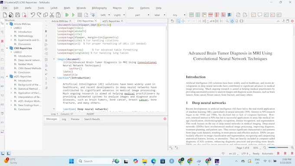Click the Close document toolbar icon
295x166 pixels.
[x=24, y=15]
